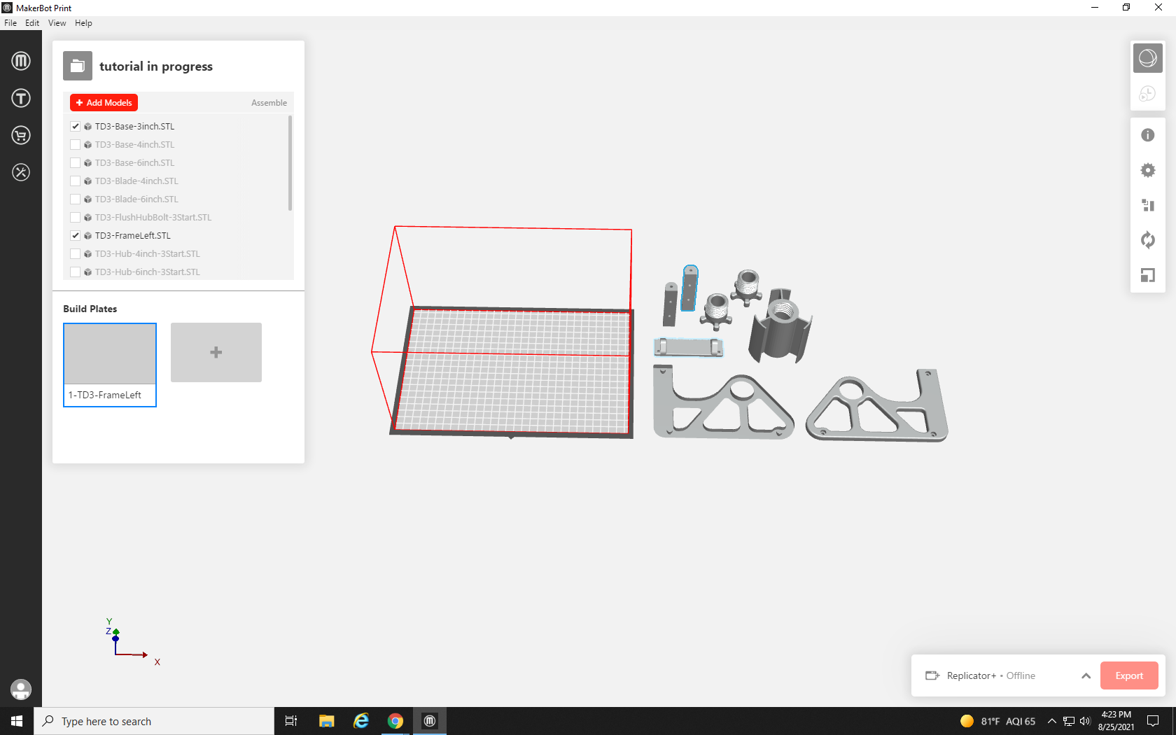The height and width of the screenshot is (735, 1176).
Task: Open the MakerBot store cart icon
Action: (x=21, y=135)
